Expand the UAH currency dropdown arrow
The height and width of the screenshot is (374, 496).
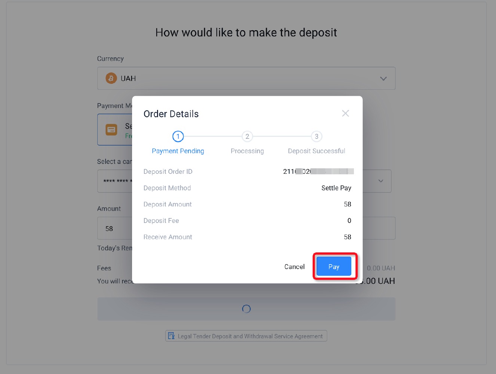point(383,79)
